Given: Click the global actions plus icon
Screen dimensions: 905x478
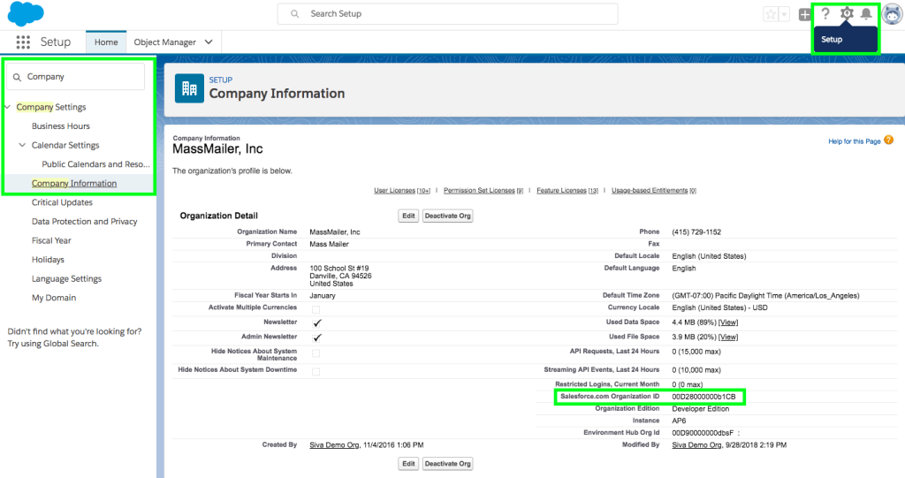Looking at the screenshot, I should coord(804,14).
